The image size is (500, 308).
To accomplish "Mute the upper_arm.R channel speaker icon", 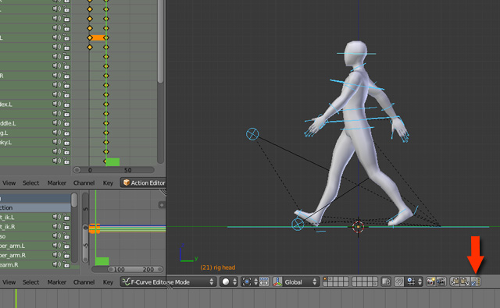I will click(x=57, y=255).
